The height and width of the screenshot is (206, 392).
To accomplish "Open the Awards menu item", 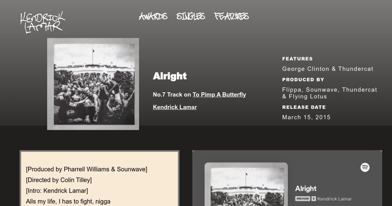I will pyautogui.click(x=153, y=16).
